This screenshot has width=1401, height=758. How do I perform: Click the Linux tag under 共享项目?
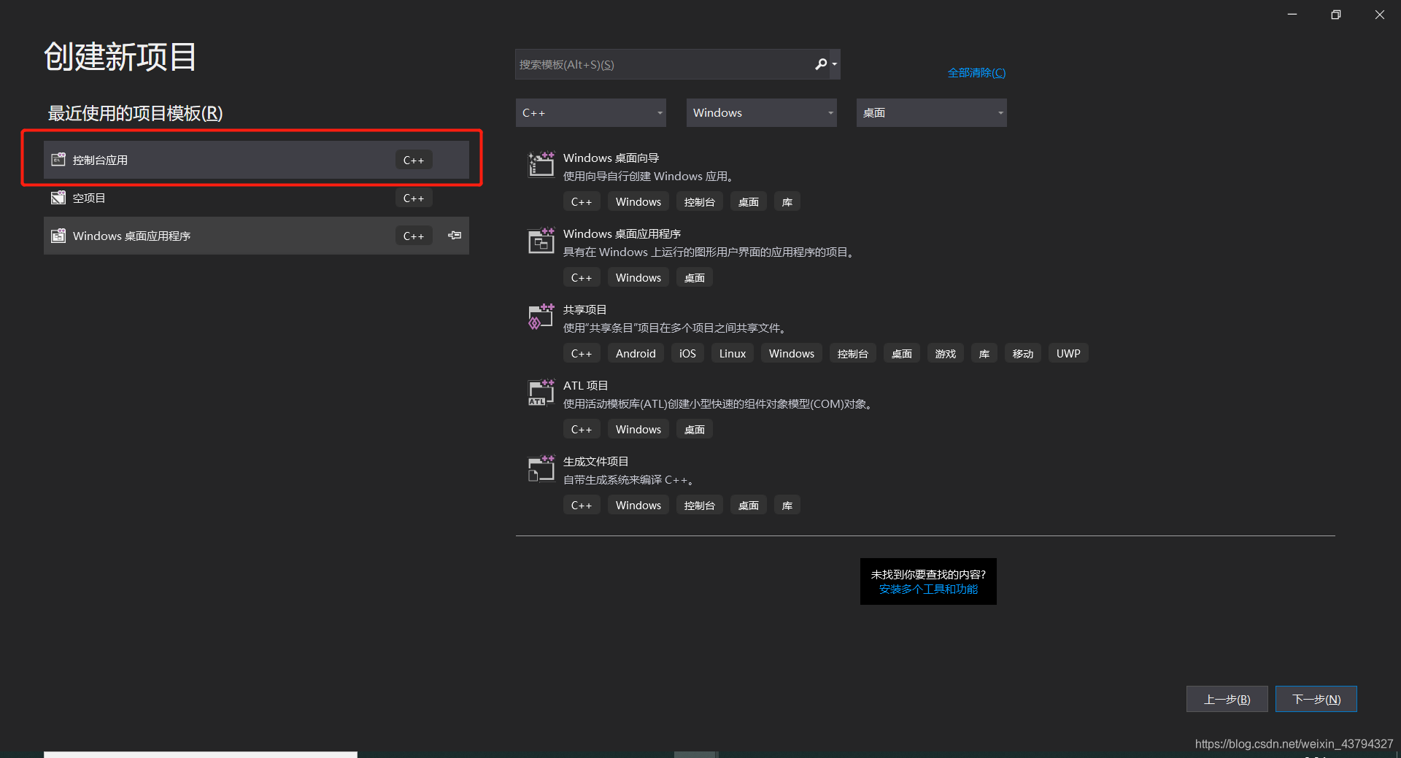733,353
